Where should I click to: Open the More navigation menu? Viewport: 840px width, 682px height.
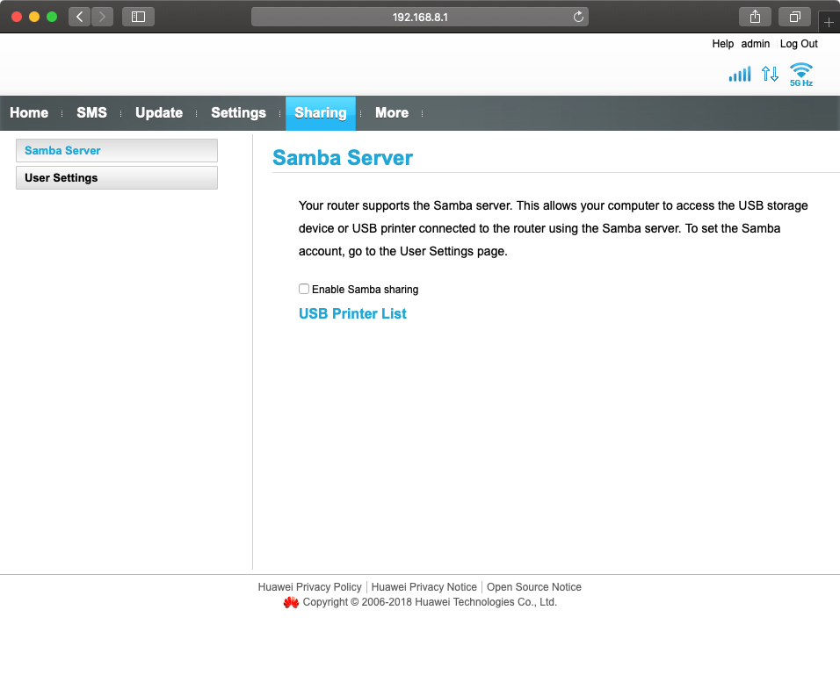click(x=392, y=113)
